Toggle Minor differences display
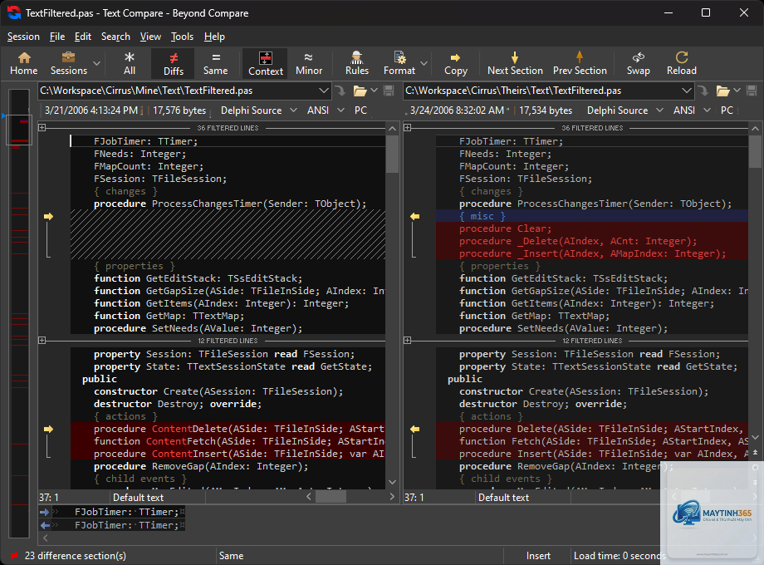The width and height of the screenshot is (764, 565). click(309, 64)
